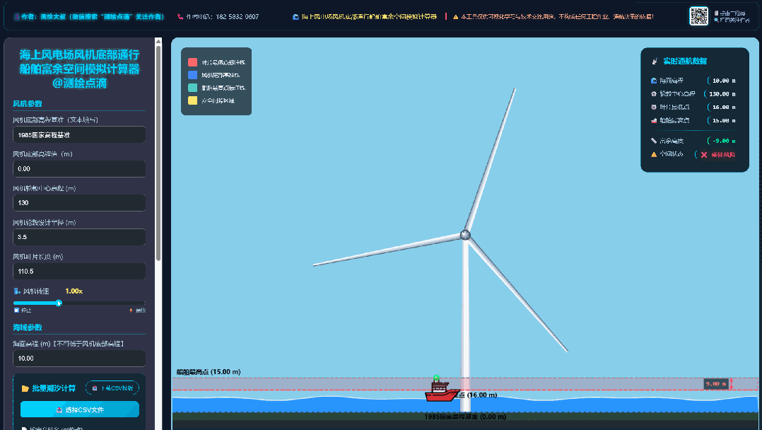Click the 1.00x speed value

[74, 291]
